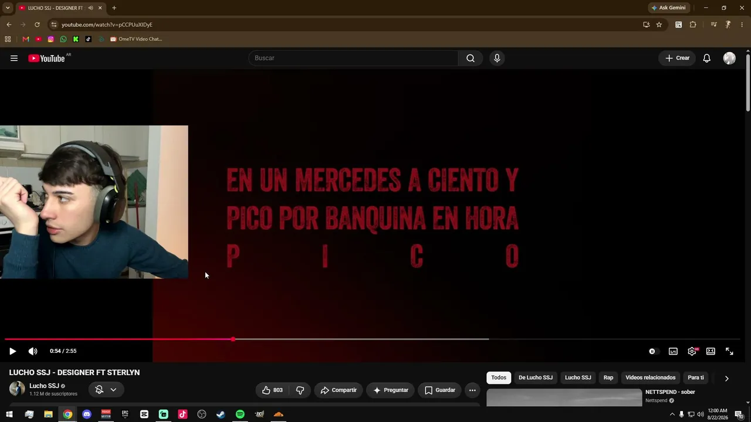Click the Ask Gemini button
Image resolution: width=751 pixels, height=422 pixels.
click(x=668, y=8)
